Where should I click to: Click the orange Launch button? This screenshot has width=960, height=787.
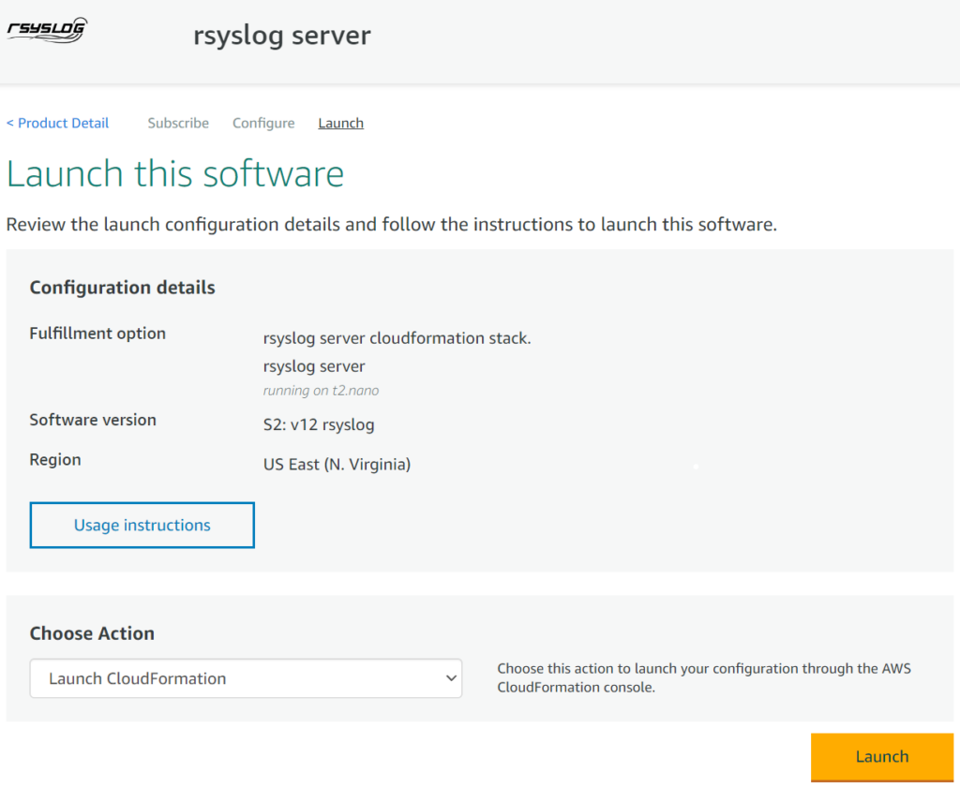[x=881, y=756]
